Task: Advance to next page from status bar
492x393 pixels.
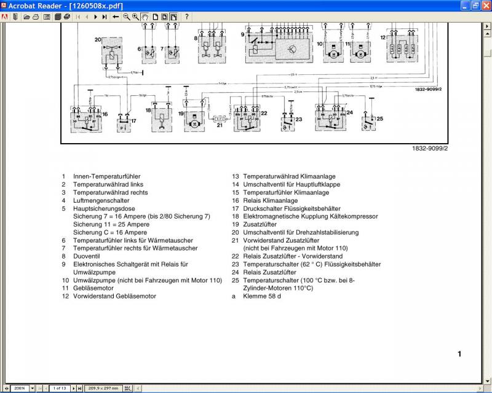Action: click(x=73, y=388)
